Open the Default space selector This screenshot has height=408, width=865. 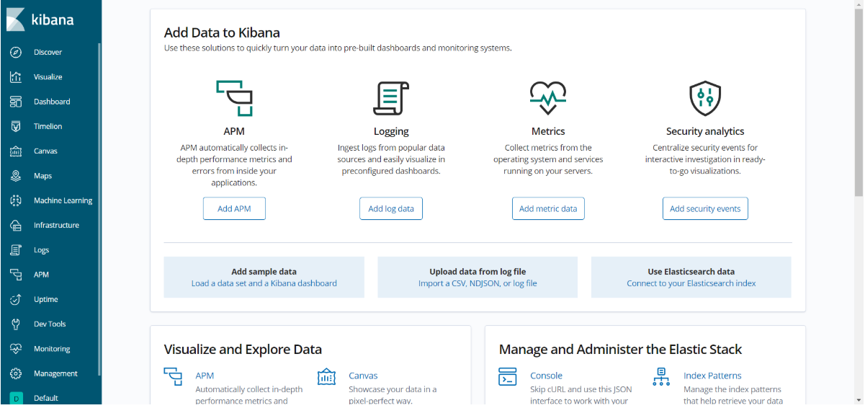click(16, 398)
